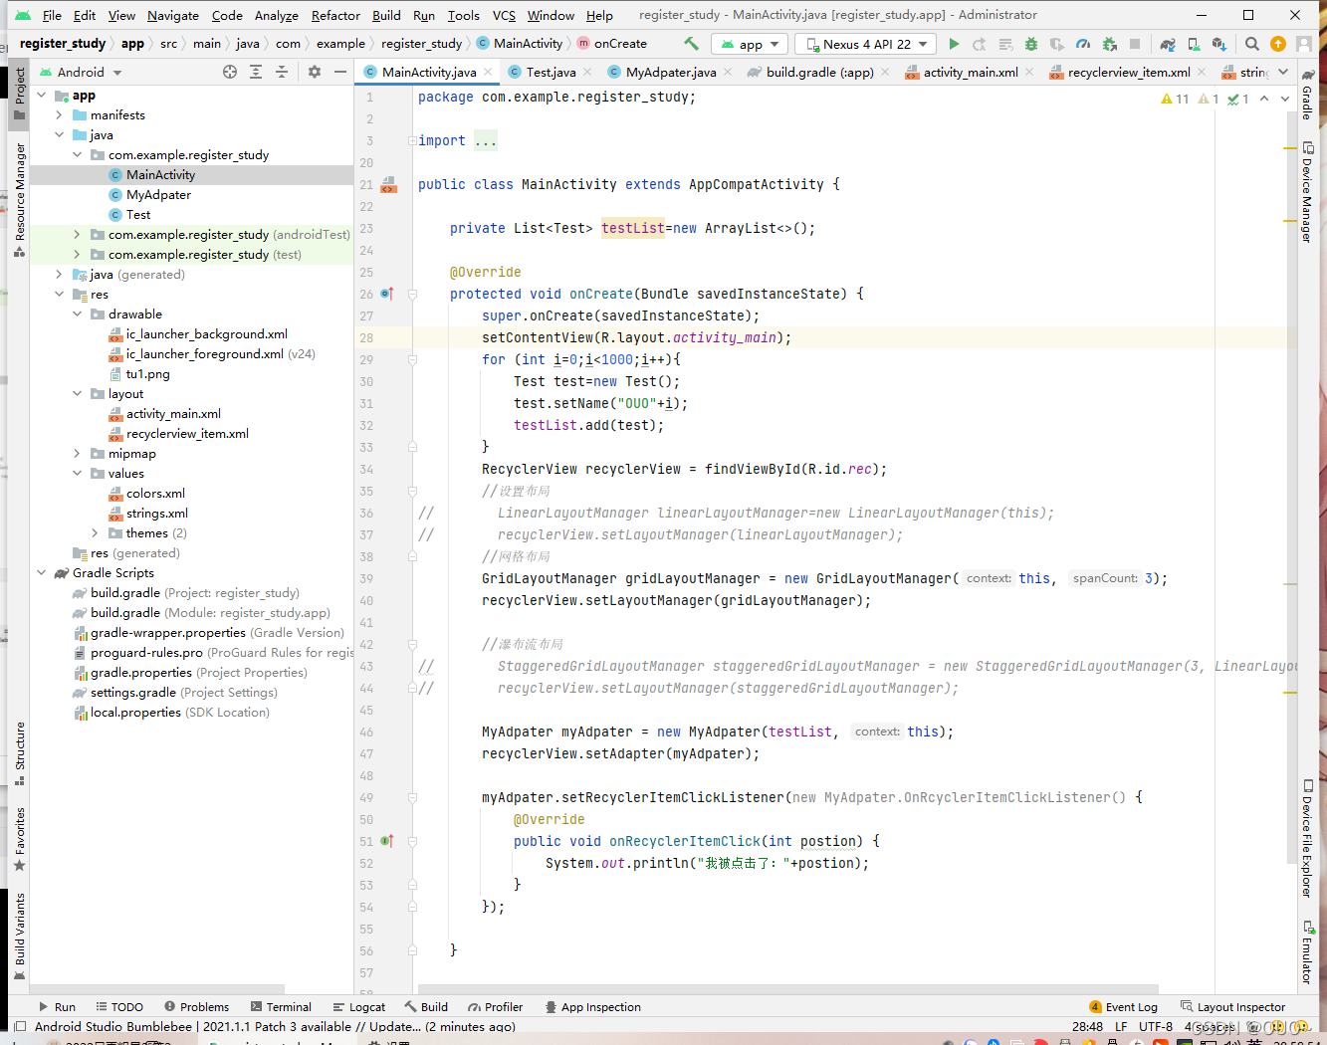Switch to the Test.java editor tab
1327x1045 pixels.
[551, 72]
